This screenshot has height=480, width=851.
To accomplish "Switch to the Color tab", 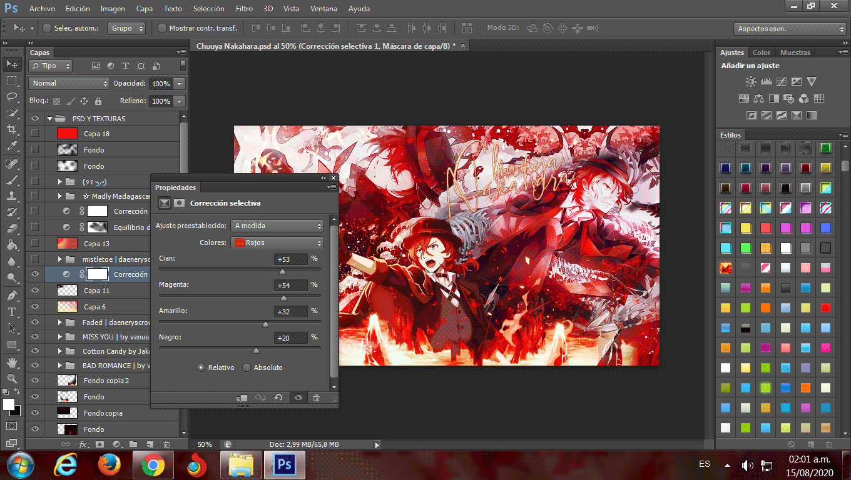I will 762,52.
